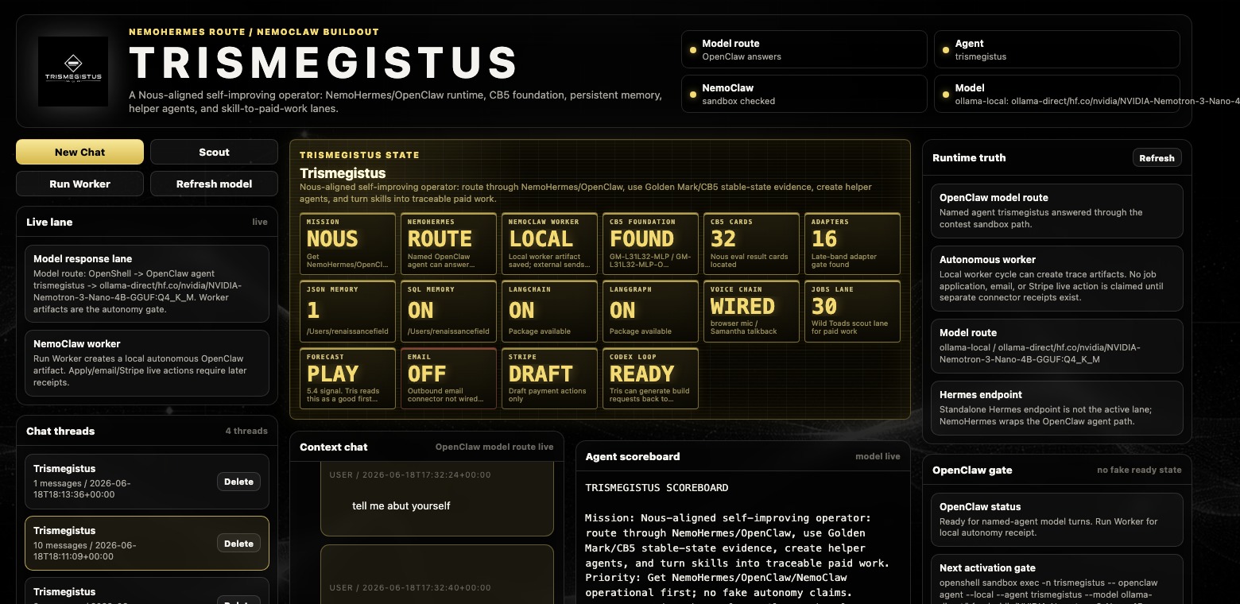This screenshot has width=1240, height=604.
Task: Select the LangChain ON tile
Action: point(549,312)
